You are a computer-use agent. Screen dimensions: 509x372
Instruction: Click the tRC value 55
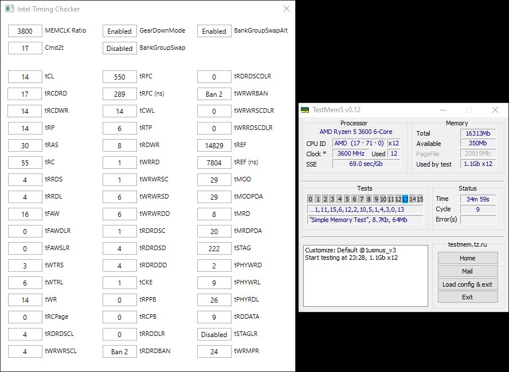click(x=25, y=163)
